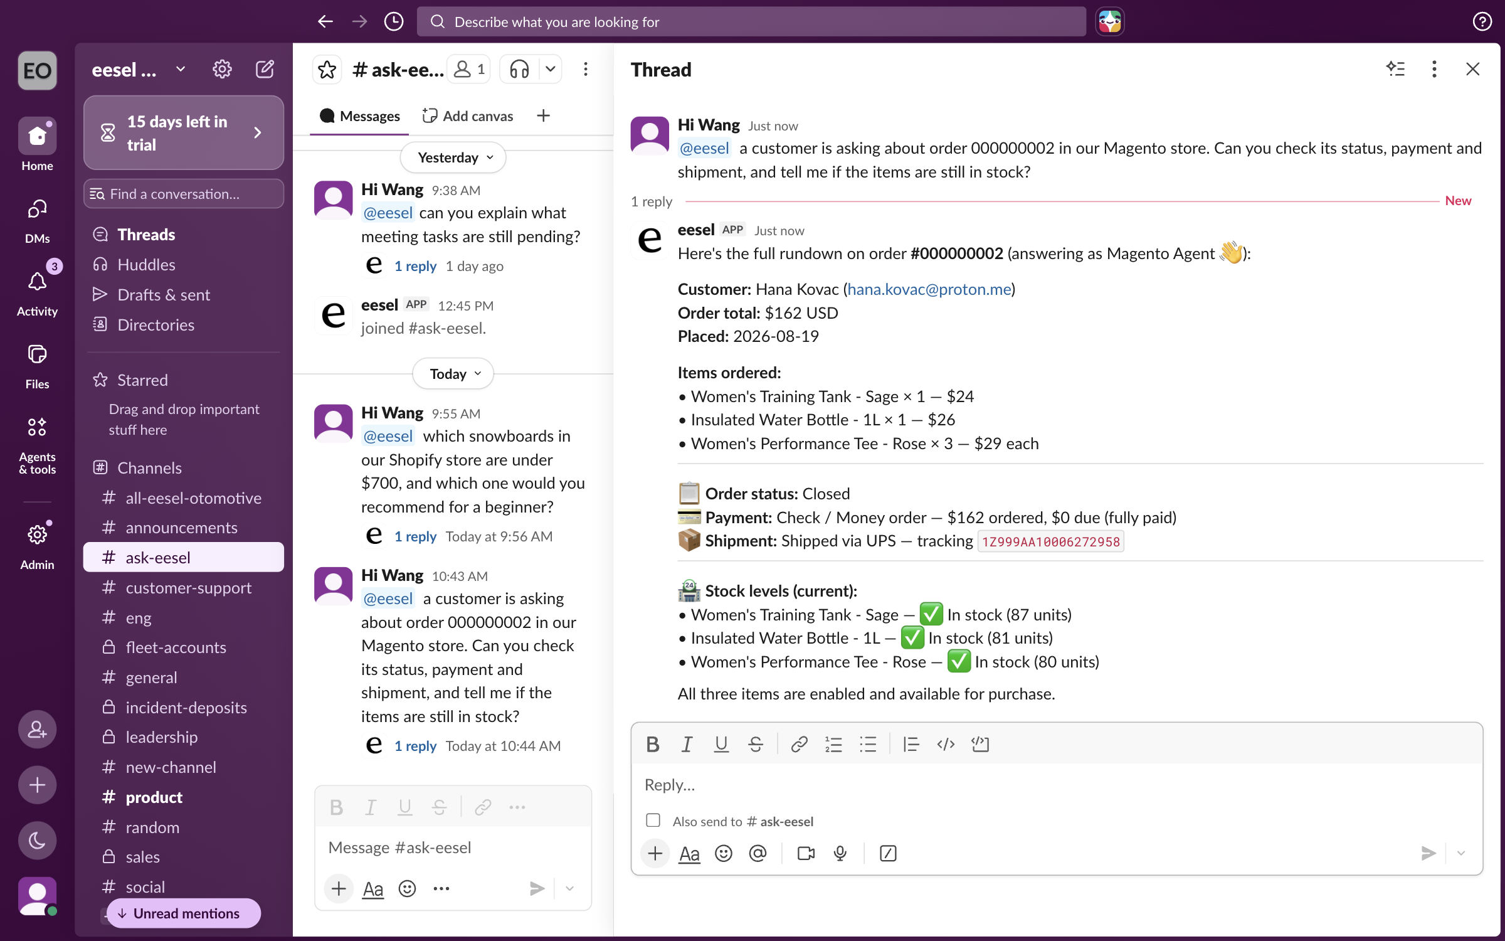Open thread more actions menu

coord(1434,69)
